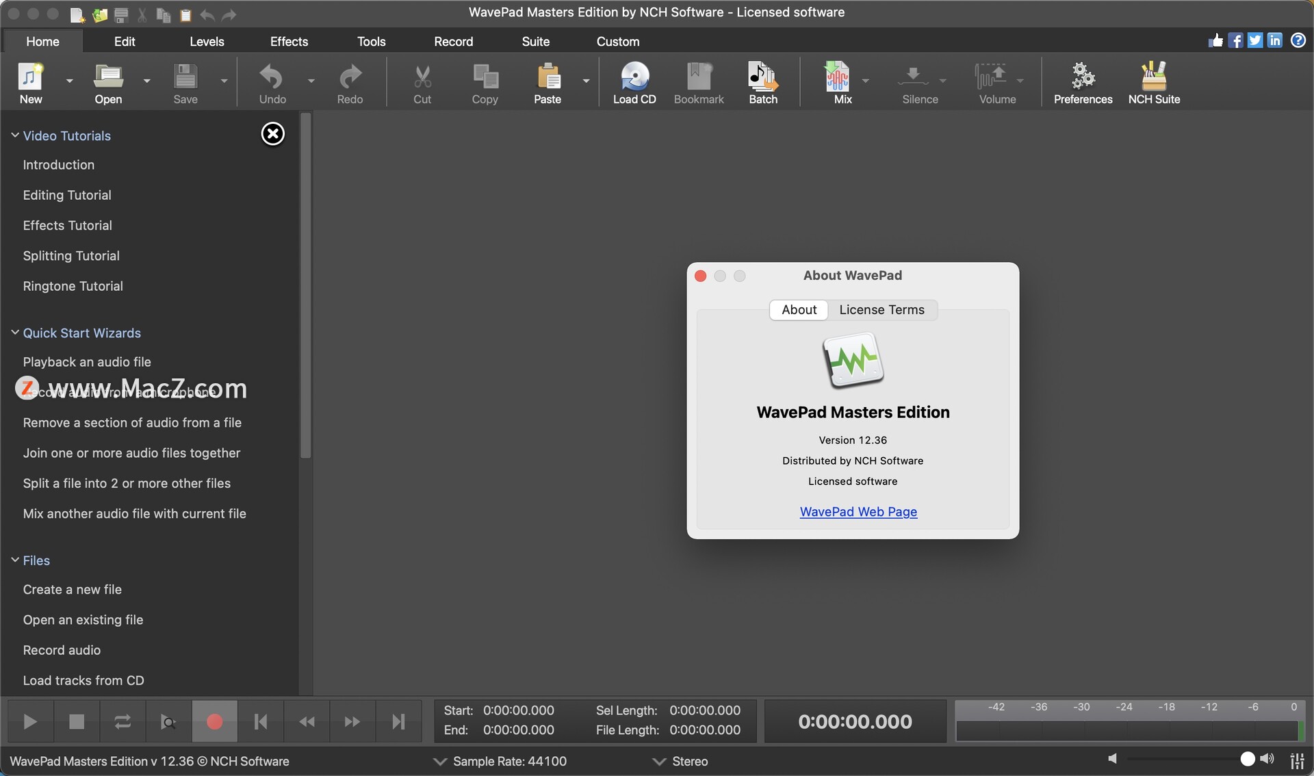Click Load tracks from CD

pos(83,680)
